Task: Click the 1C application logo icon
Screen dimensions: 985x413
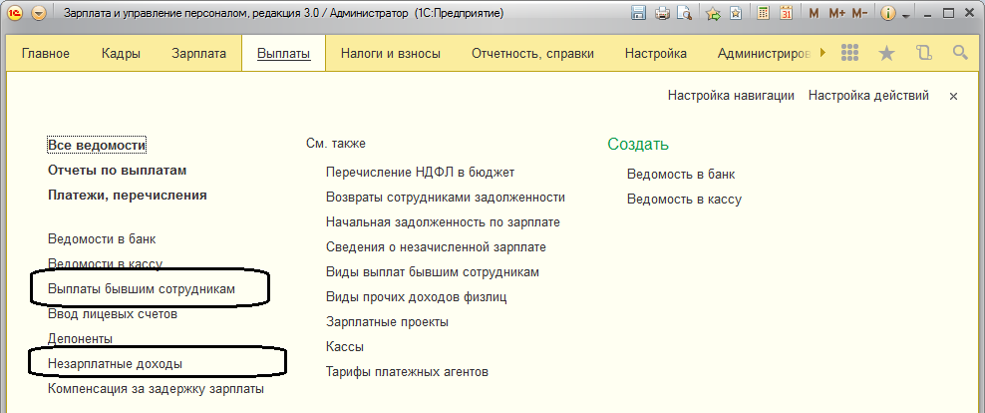Action: coord(15,13)
